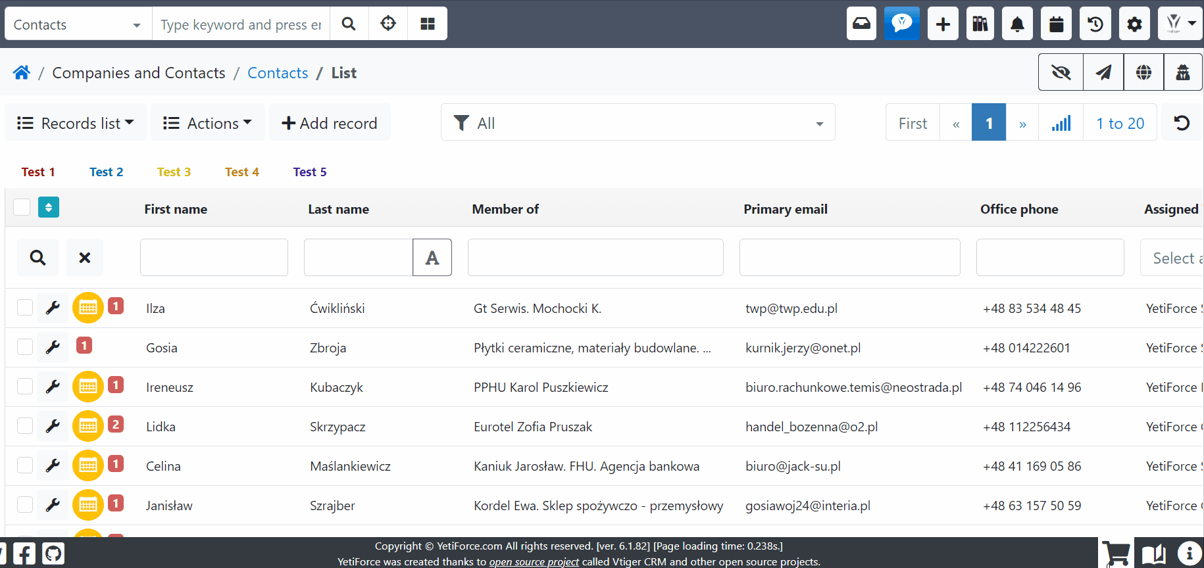Go to next page arrow »
Screen dimensions: 1204x568
point(1022,123)
